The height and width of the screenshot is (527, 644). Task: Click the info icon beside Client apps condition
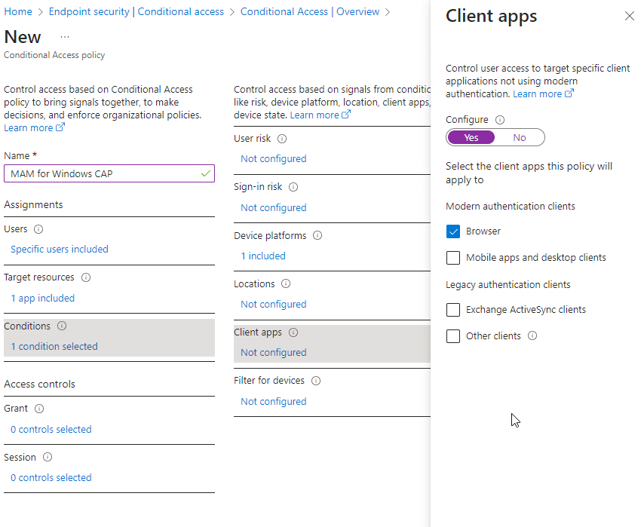tap(293, 332)
